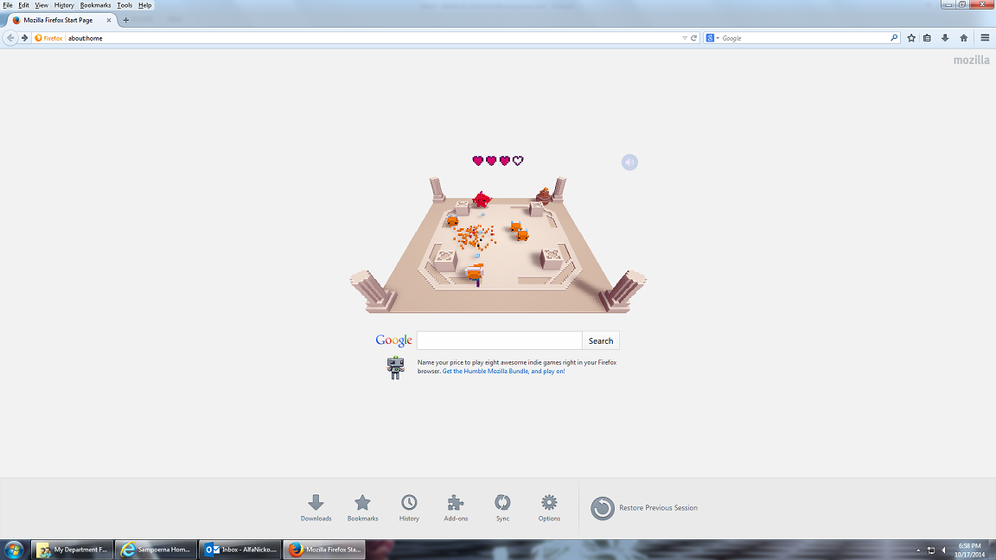Open toolbar downloads arrow icon
The image size is (996, 560).
coord(945,38)
